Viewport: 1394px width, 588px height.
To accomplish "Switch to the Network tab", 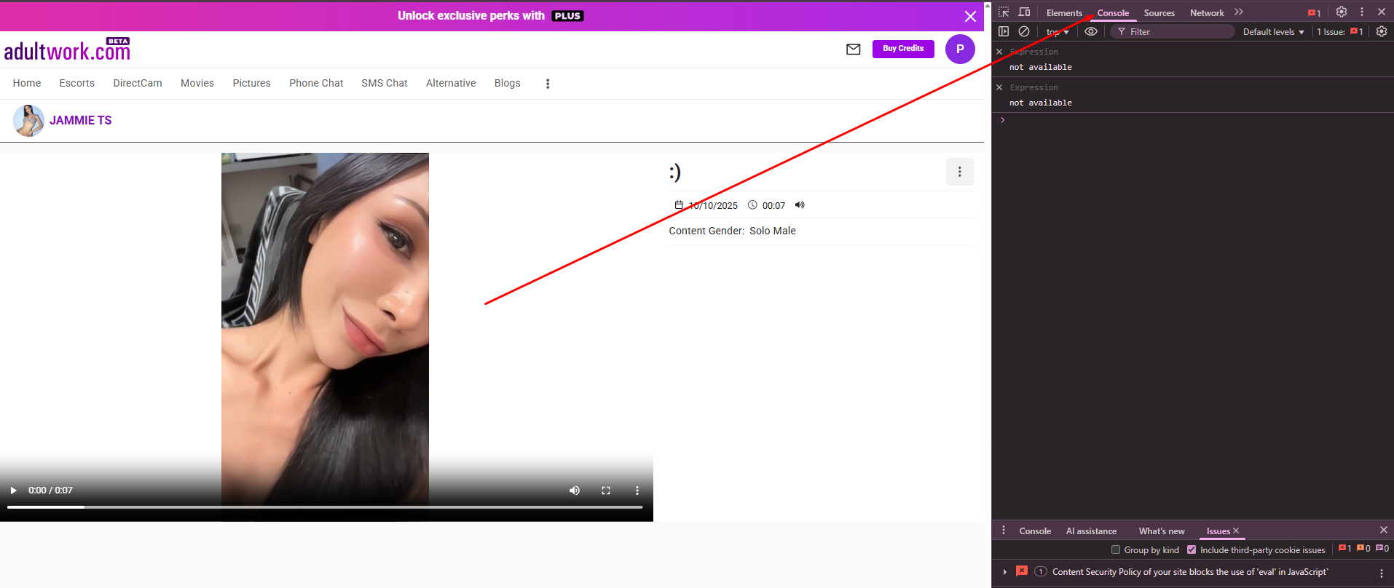I will 1206,13.
